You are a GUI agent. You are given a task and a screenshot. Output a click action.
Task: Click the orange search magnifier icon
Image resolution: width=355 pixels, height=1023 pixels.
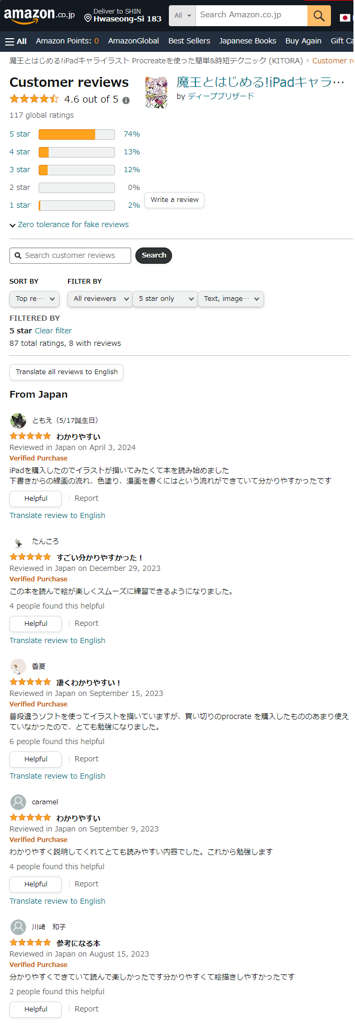(x=318, y=15)
